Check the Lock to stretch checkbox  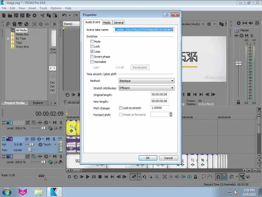(x=121, y=108)
